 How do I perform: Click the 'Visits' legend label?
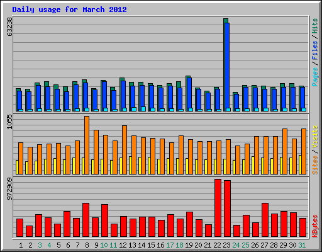click(315, 137)
